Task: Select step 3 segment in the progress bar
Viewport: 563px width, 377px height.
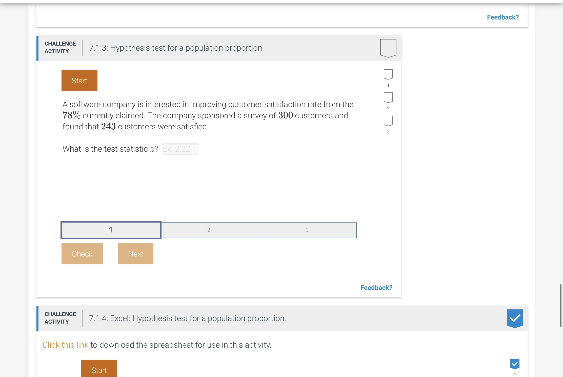Action: click(307, 230)
